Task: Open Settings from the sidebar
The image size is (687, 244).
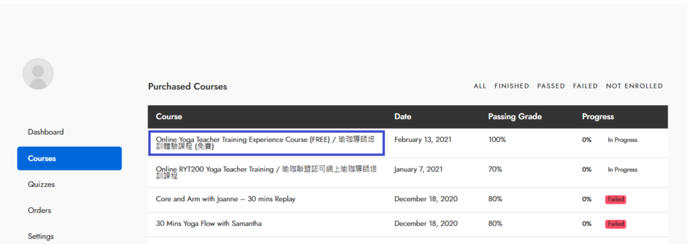Action: point(41,236)
